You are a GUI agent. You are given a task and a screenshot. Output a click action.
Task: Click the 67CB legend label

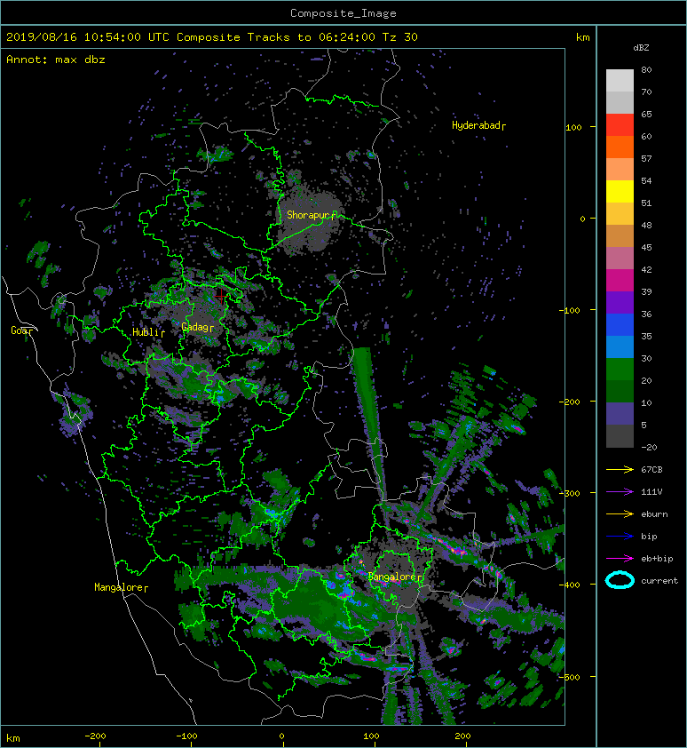pyautogui.click(x=651, y=469)
